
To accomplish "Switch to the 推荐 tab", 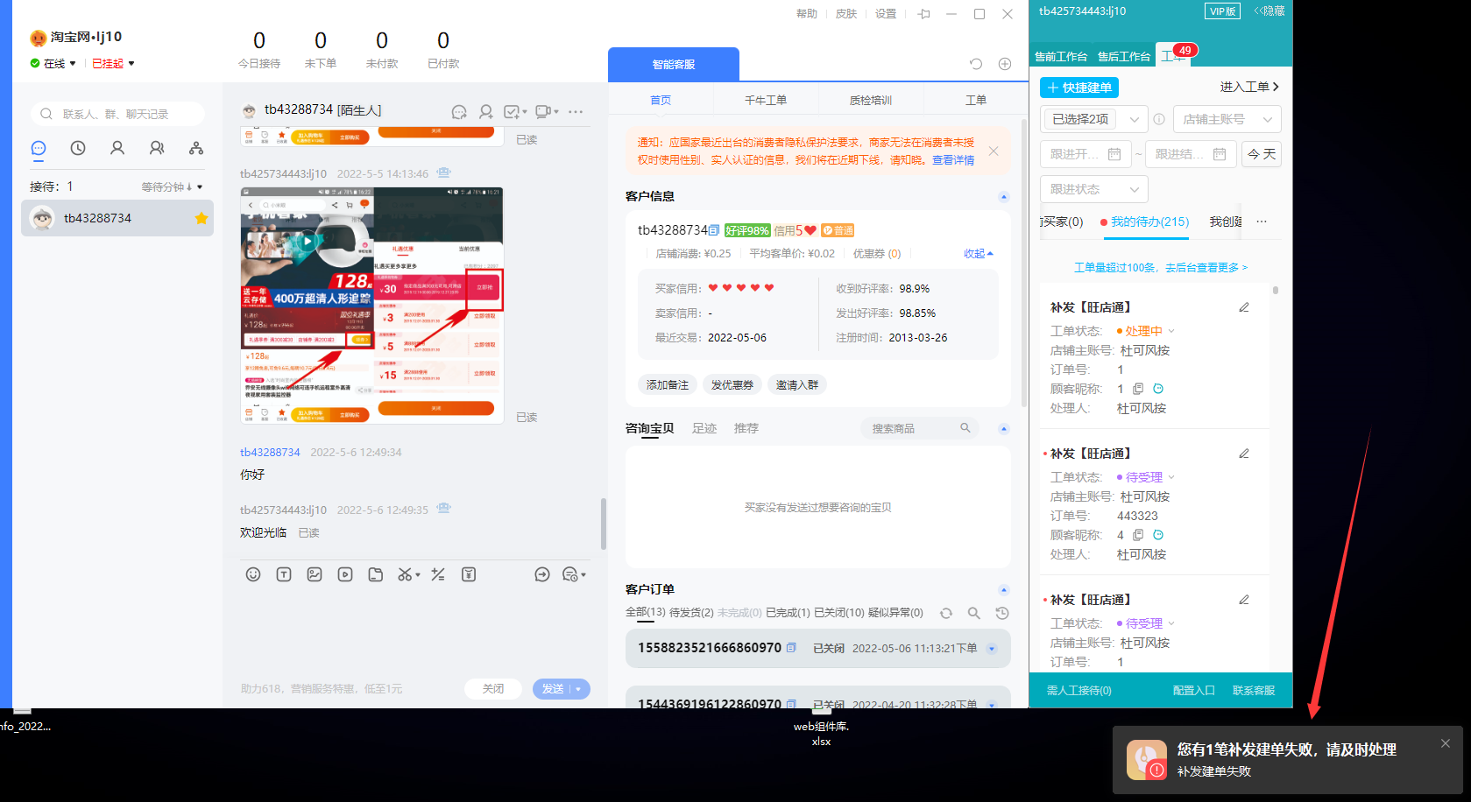I will (746, 428).
